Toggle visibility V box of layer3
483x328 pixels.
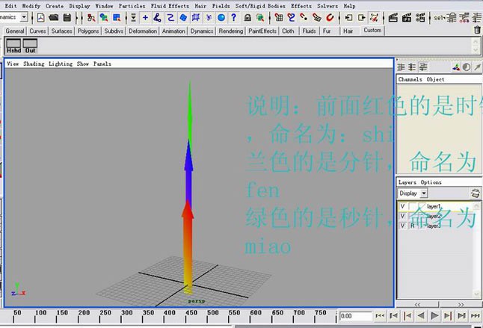click(x=402, y=226)
